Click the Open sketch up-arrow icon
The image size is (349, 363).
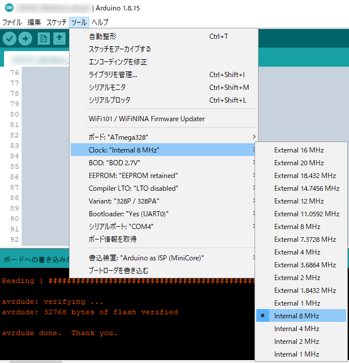click(x=60, y=38)
